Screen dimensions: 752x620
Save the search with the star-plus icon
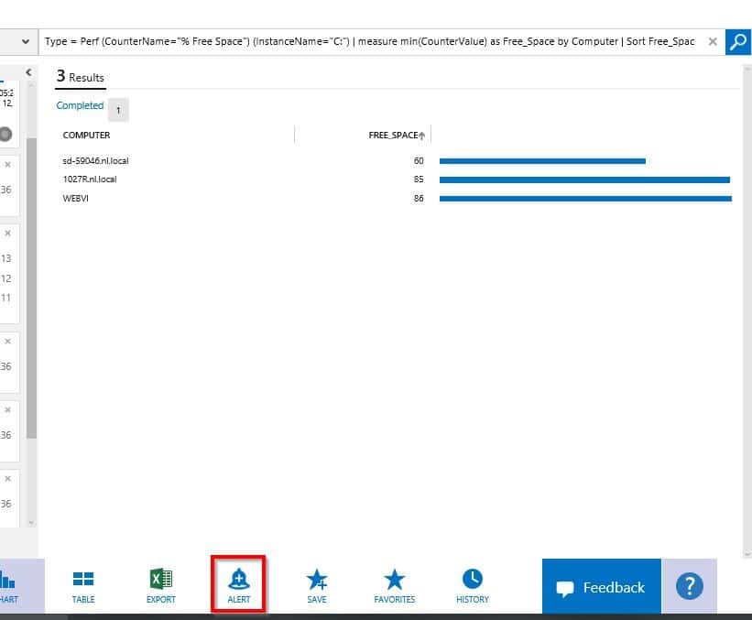coord(317,586)
